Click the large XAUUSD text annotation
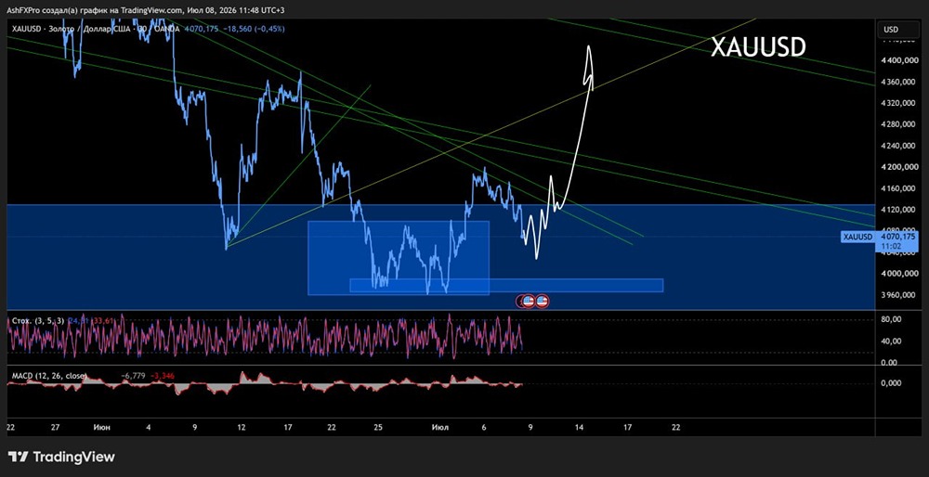Viewport: 929px width, 477px height. tap(758, 47)
